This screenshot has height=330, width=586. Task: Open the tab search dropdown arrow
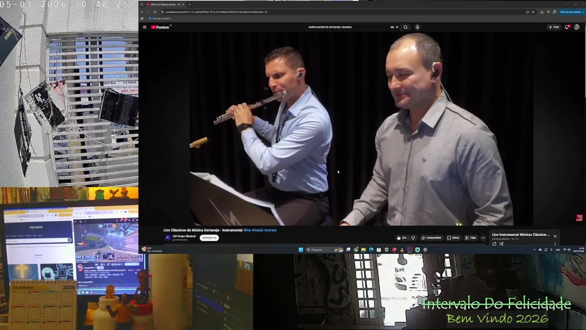(142, 5)
